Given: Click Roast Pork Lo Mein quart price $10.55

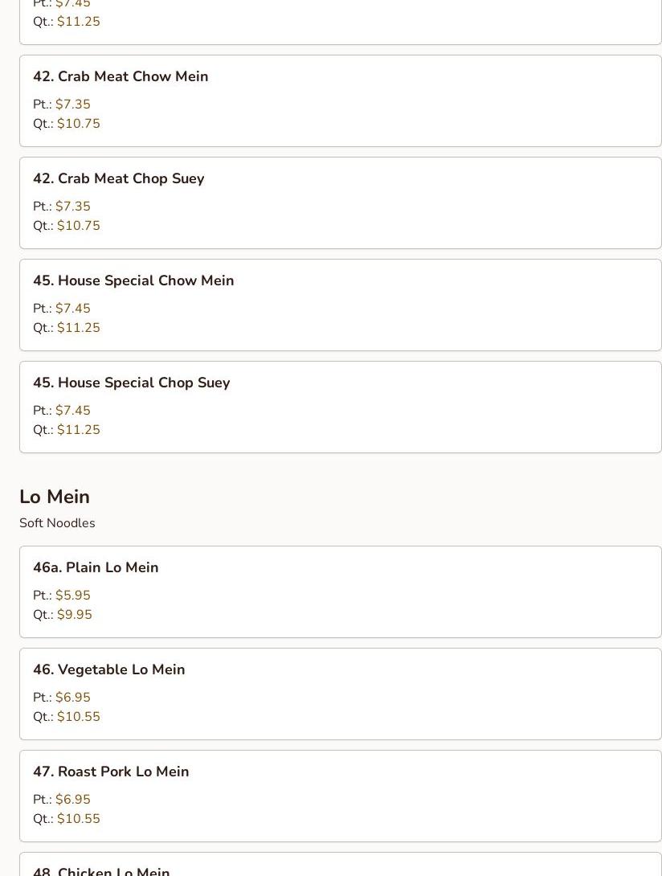Looking at the screenshot, I should point(79,818).
